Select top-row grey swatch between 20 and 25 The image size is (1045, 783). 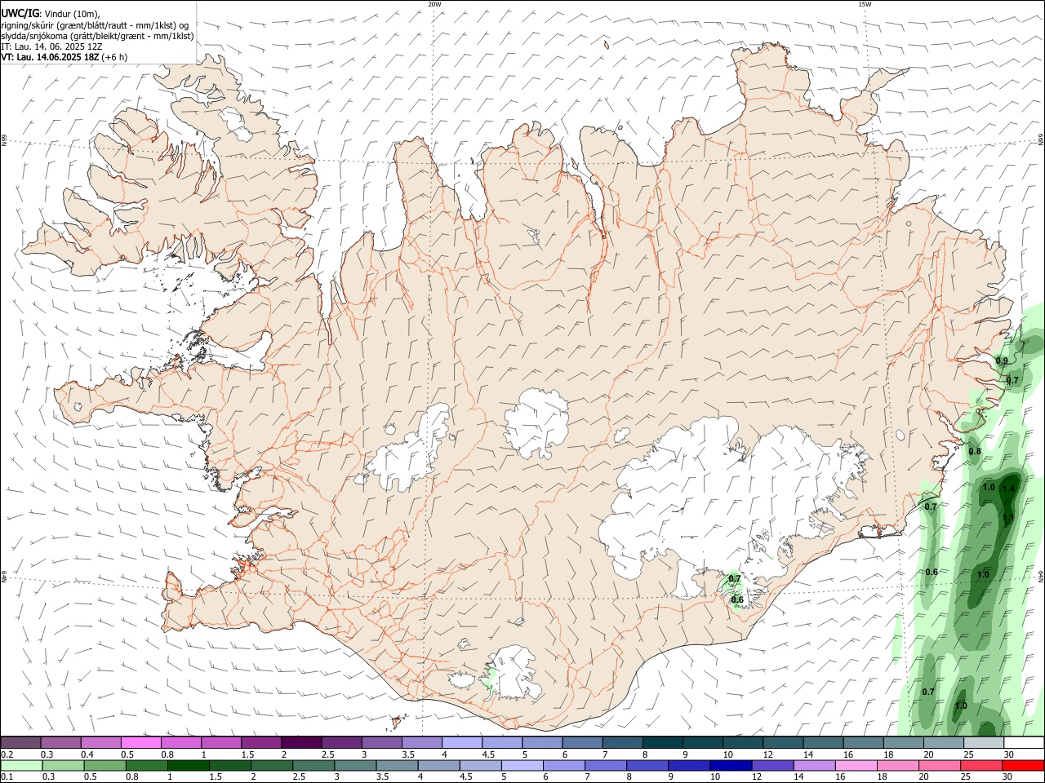[x=945, y=742]
